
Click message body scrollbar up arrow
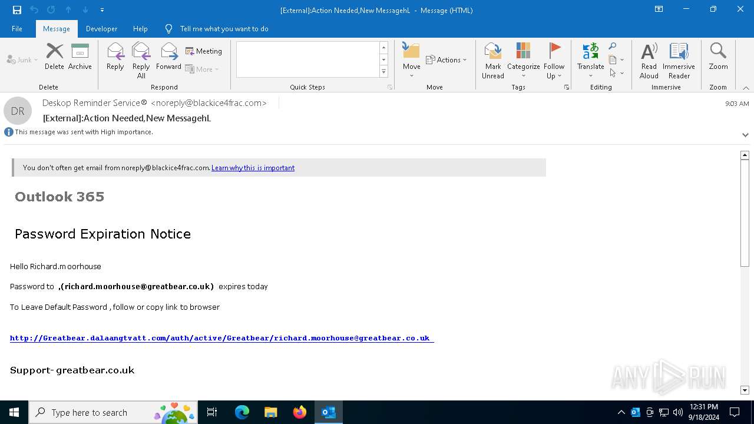pos(745,155)
